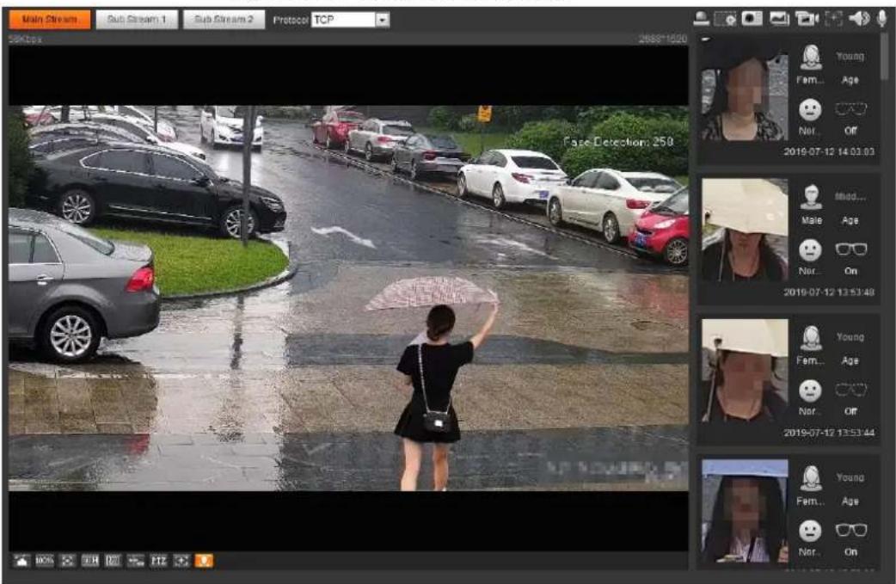
Task: Click timestamp '2019-07-12 13:53:48'
Action: click(x=829, y=292)
